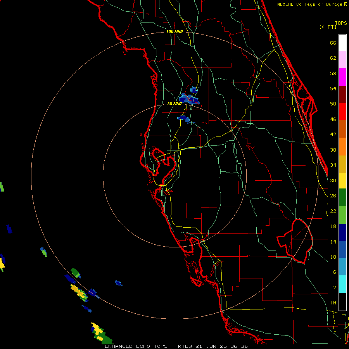
Task: Click the 34 legend value
Action: tap(333, 165)
